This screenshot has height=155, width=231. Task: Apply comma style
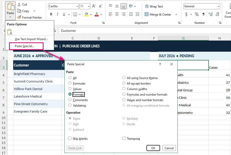click(204, 14)
